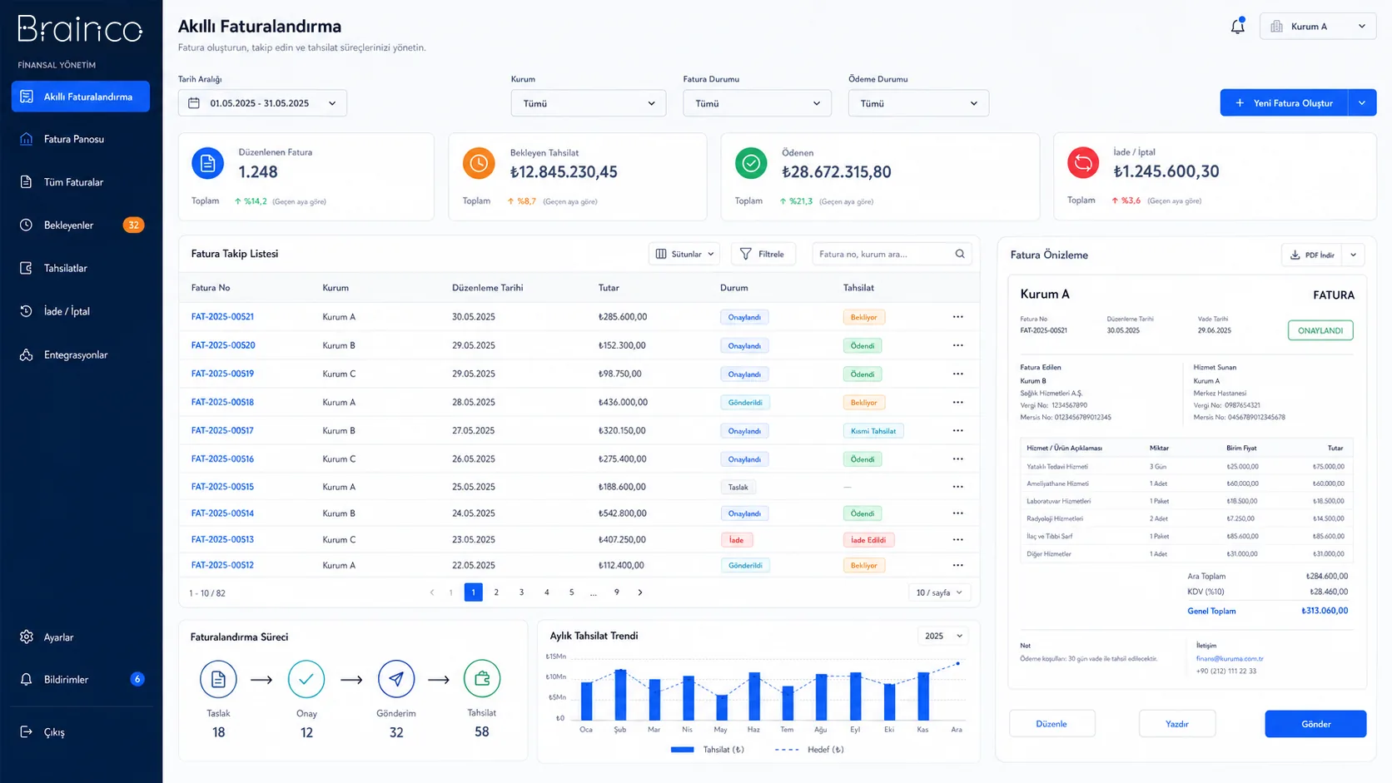Screen dimensions: 1392x783
Task: Click the Bekleyen Tahsilat clock icon
Action: pos(479,164)
